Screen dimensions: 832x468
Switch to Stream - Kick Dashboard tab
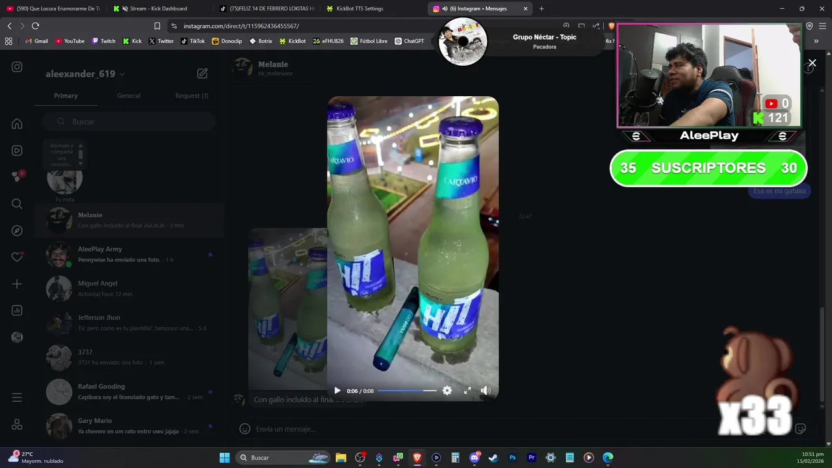click(158, 8)
